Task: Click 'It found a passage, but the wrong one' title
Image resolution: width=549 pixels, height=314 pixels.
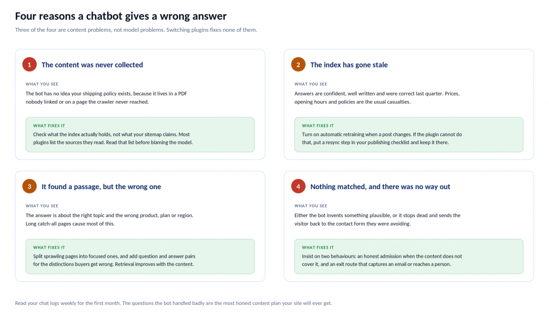Action: (x=101, y=186)
